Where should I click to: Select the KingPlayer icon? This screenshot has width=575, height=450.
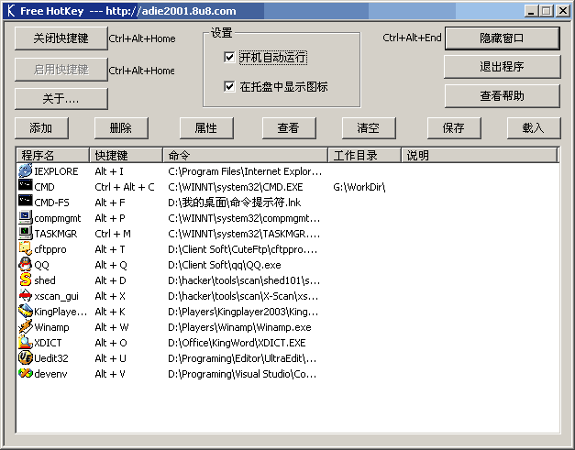(x=26, y=311)
